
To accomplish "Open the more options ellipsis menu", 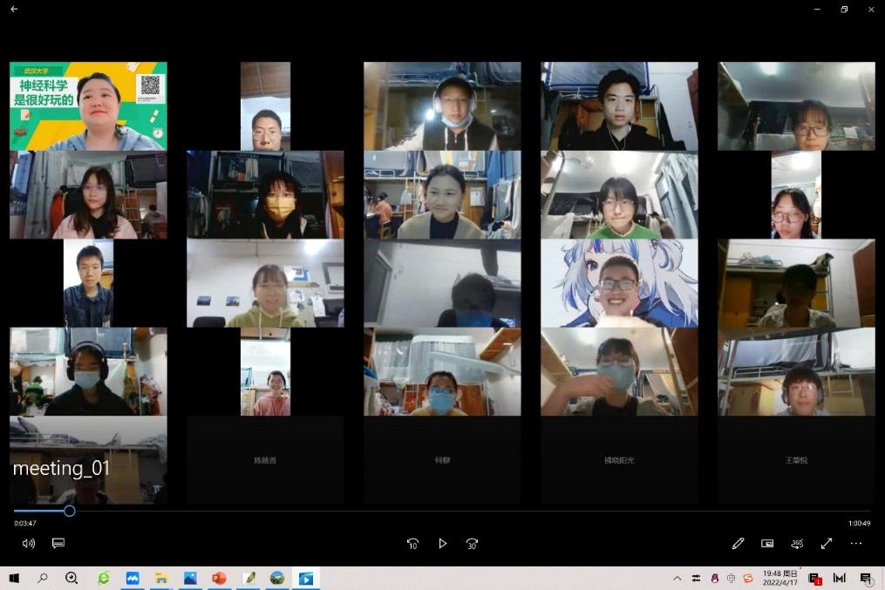I will (856, 544).
